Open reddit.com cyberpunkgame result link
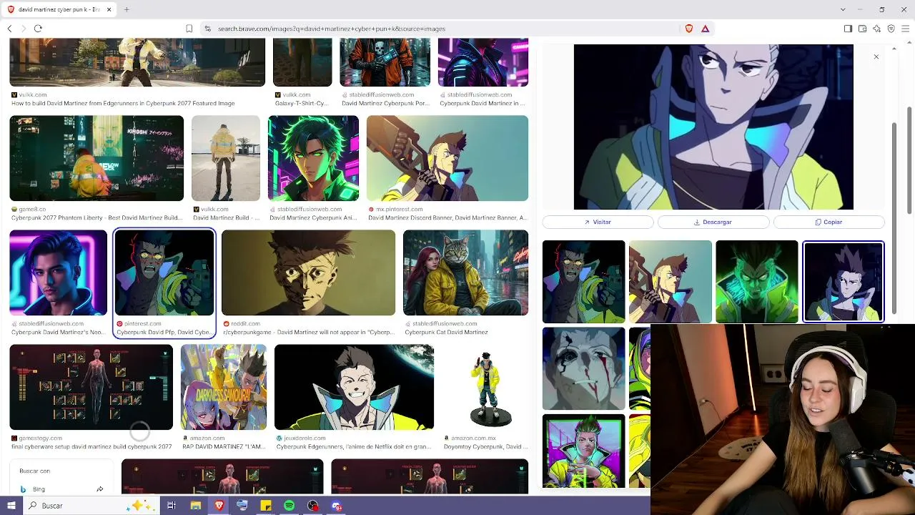Image resolution: width=915 pixels, height=515 pixels. [x=309, y=333]
